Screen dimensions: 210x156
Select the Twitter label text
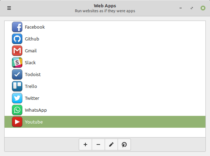32,98
